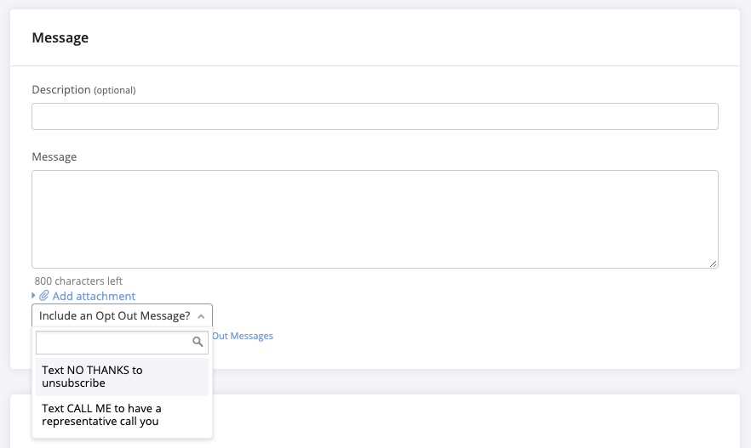Image resolution: width=751 pixels, height=448 pixels.
Task: Click the (optional) text beside Description
Action: click(115, 90)
